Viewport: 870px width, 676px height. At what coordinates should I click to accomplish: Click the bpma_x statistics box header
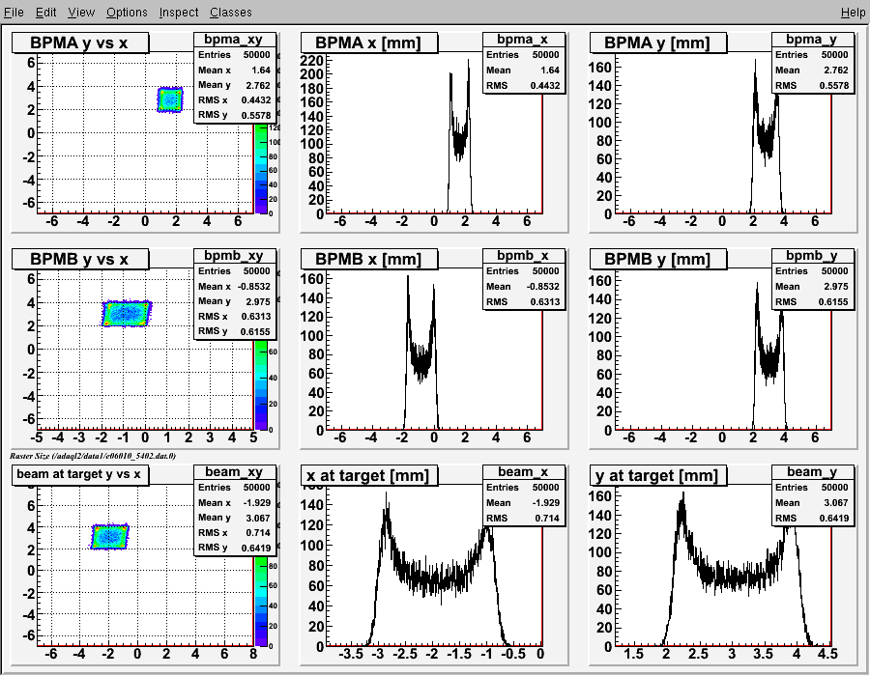click(524, 40)
